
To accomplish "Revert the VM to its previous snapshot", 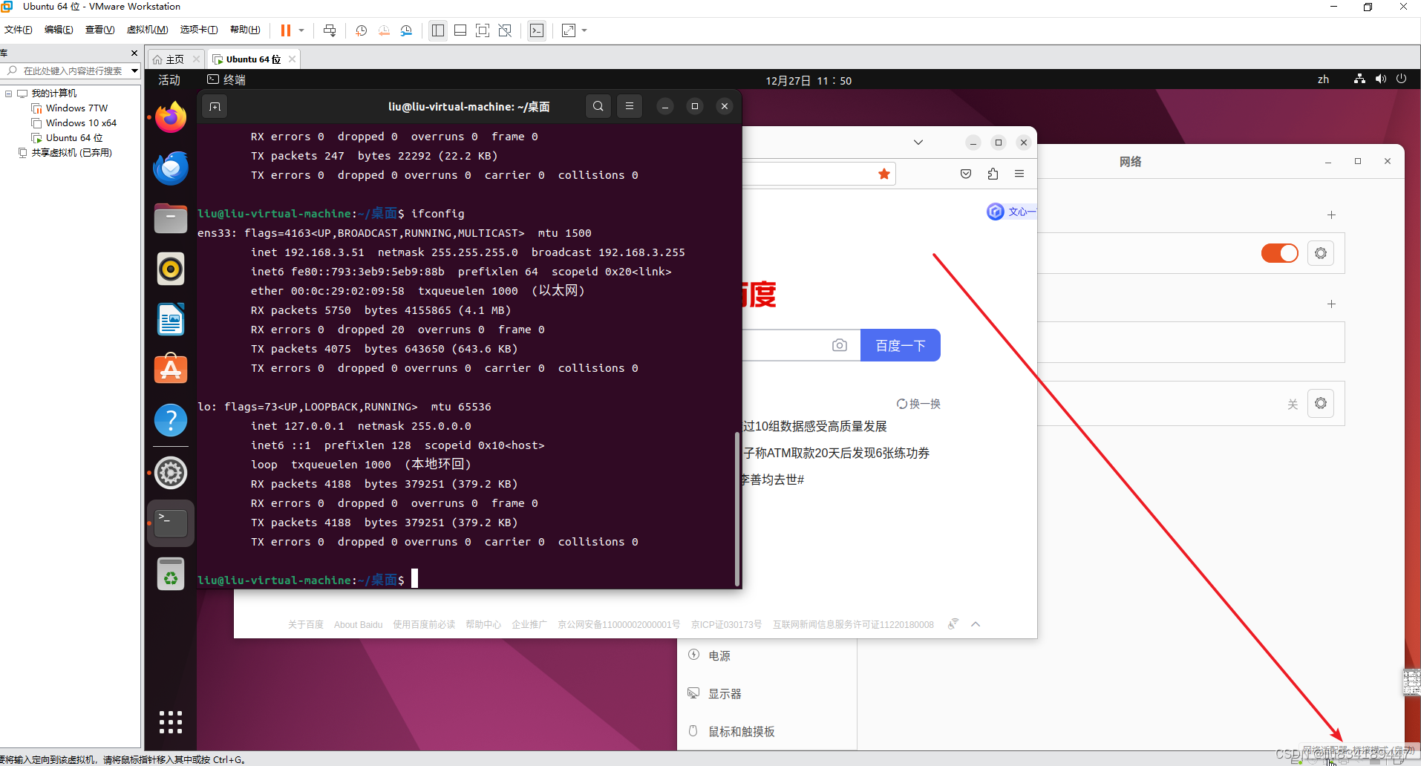I will [384, 30].
